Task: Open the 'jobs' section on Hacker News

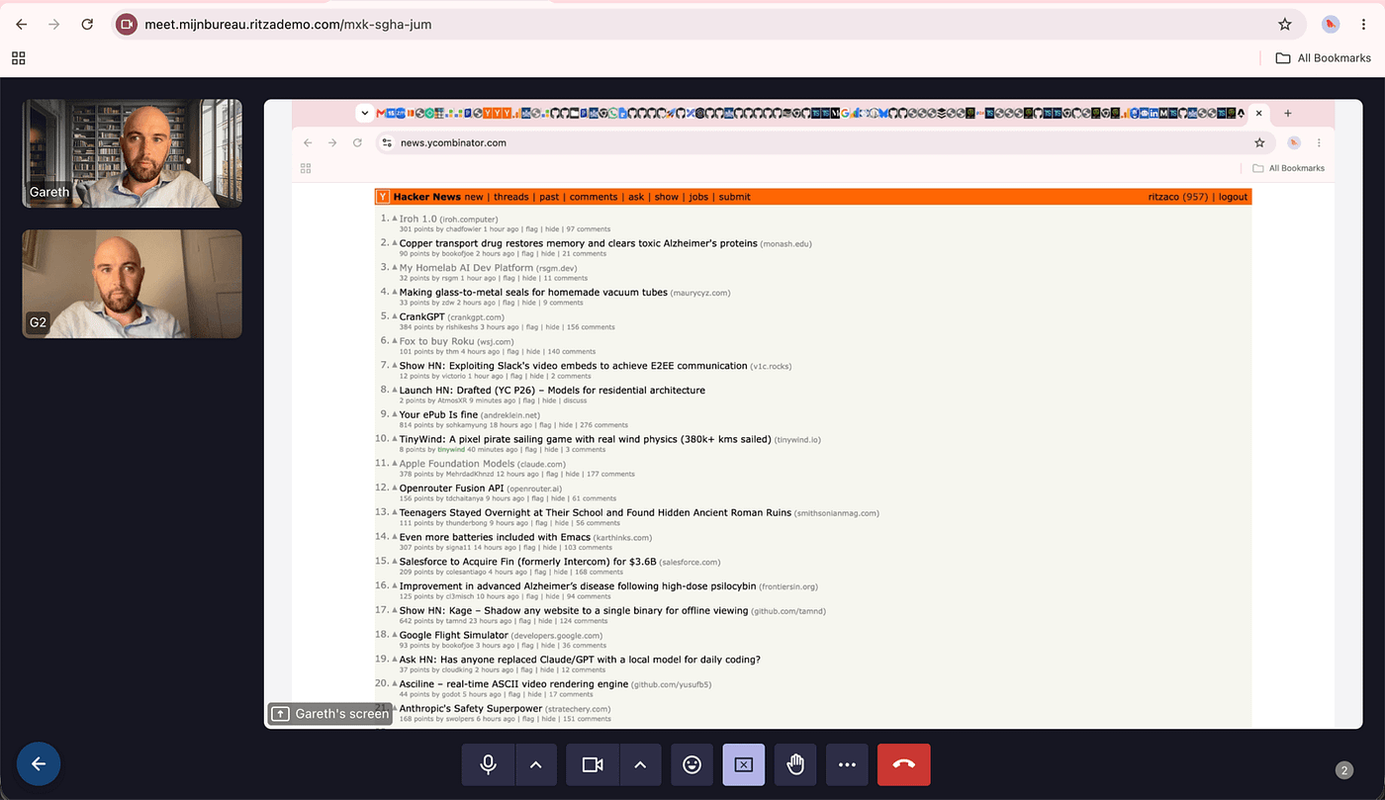Action: tap(698, 197)
